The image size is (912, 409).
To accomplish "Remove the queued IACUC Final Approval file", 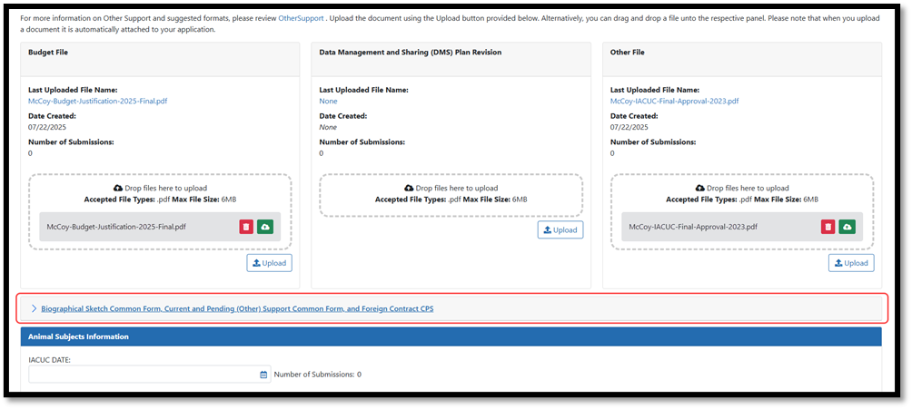I will tap(828, 227).
